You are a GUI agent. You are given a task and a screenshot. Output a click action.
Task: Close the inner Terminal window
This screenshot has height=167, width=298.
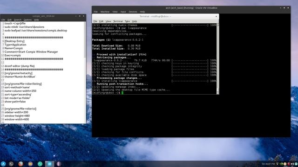(x=216, y=17)
